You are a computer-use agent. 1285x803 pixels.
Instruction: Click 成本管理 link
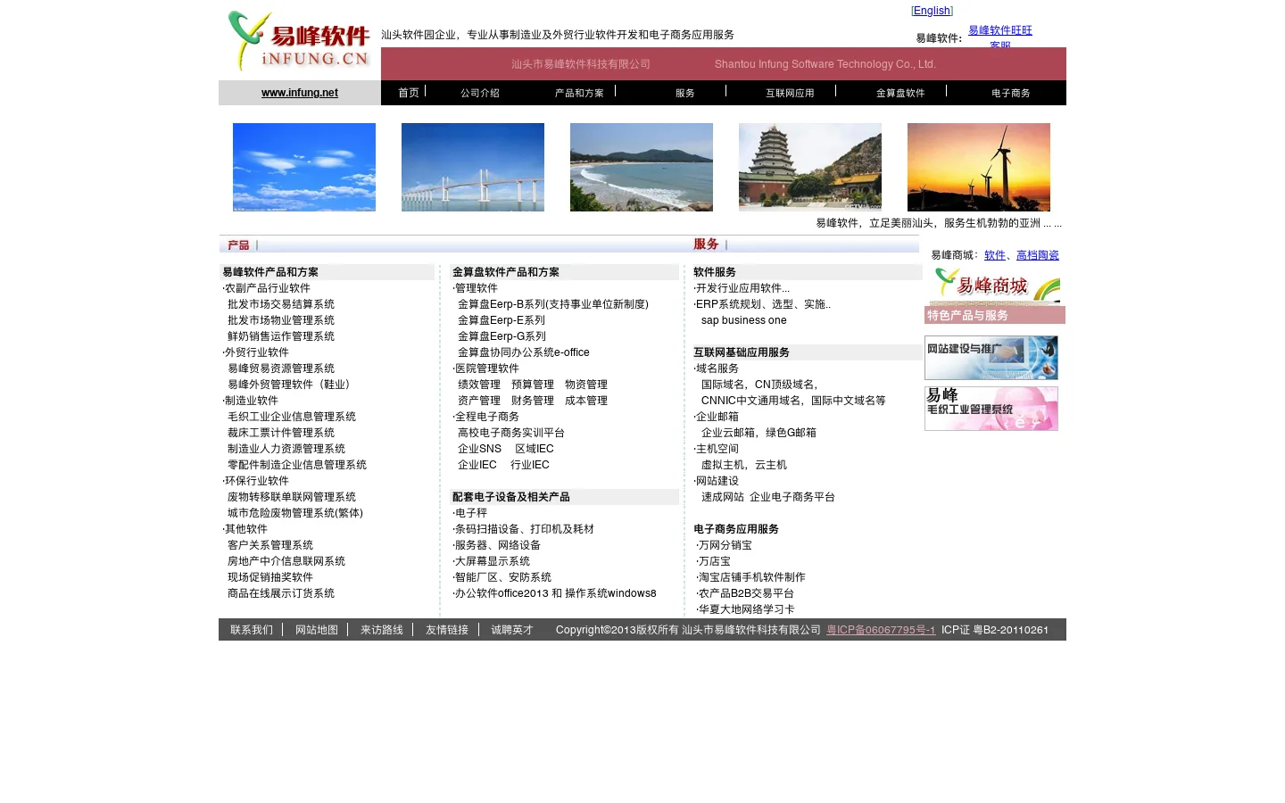586,401
